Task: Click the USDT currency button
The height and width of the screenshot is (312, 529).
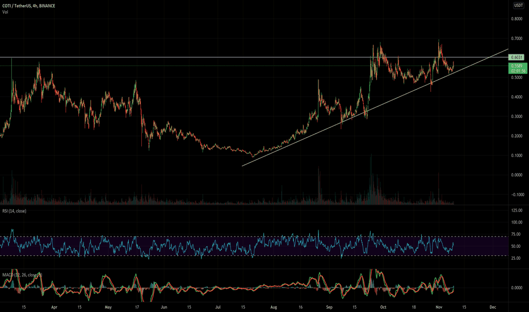Action: coord(518,6)
